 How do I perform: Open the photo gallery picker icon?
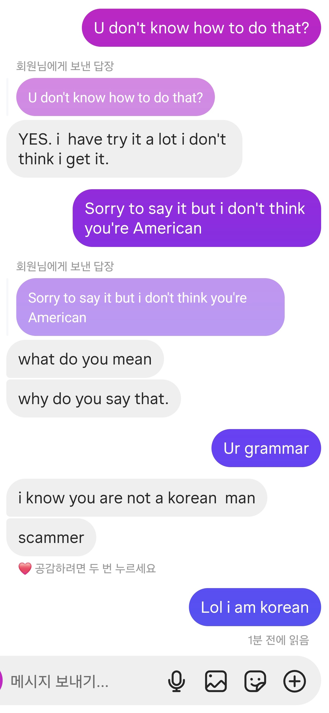point(216,681)
